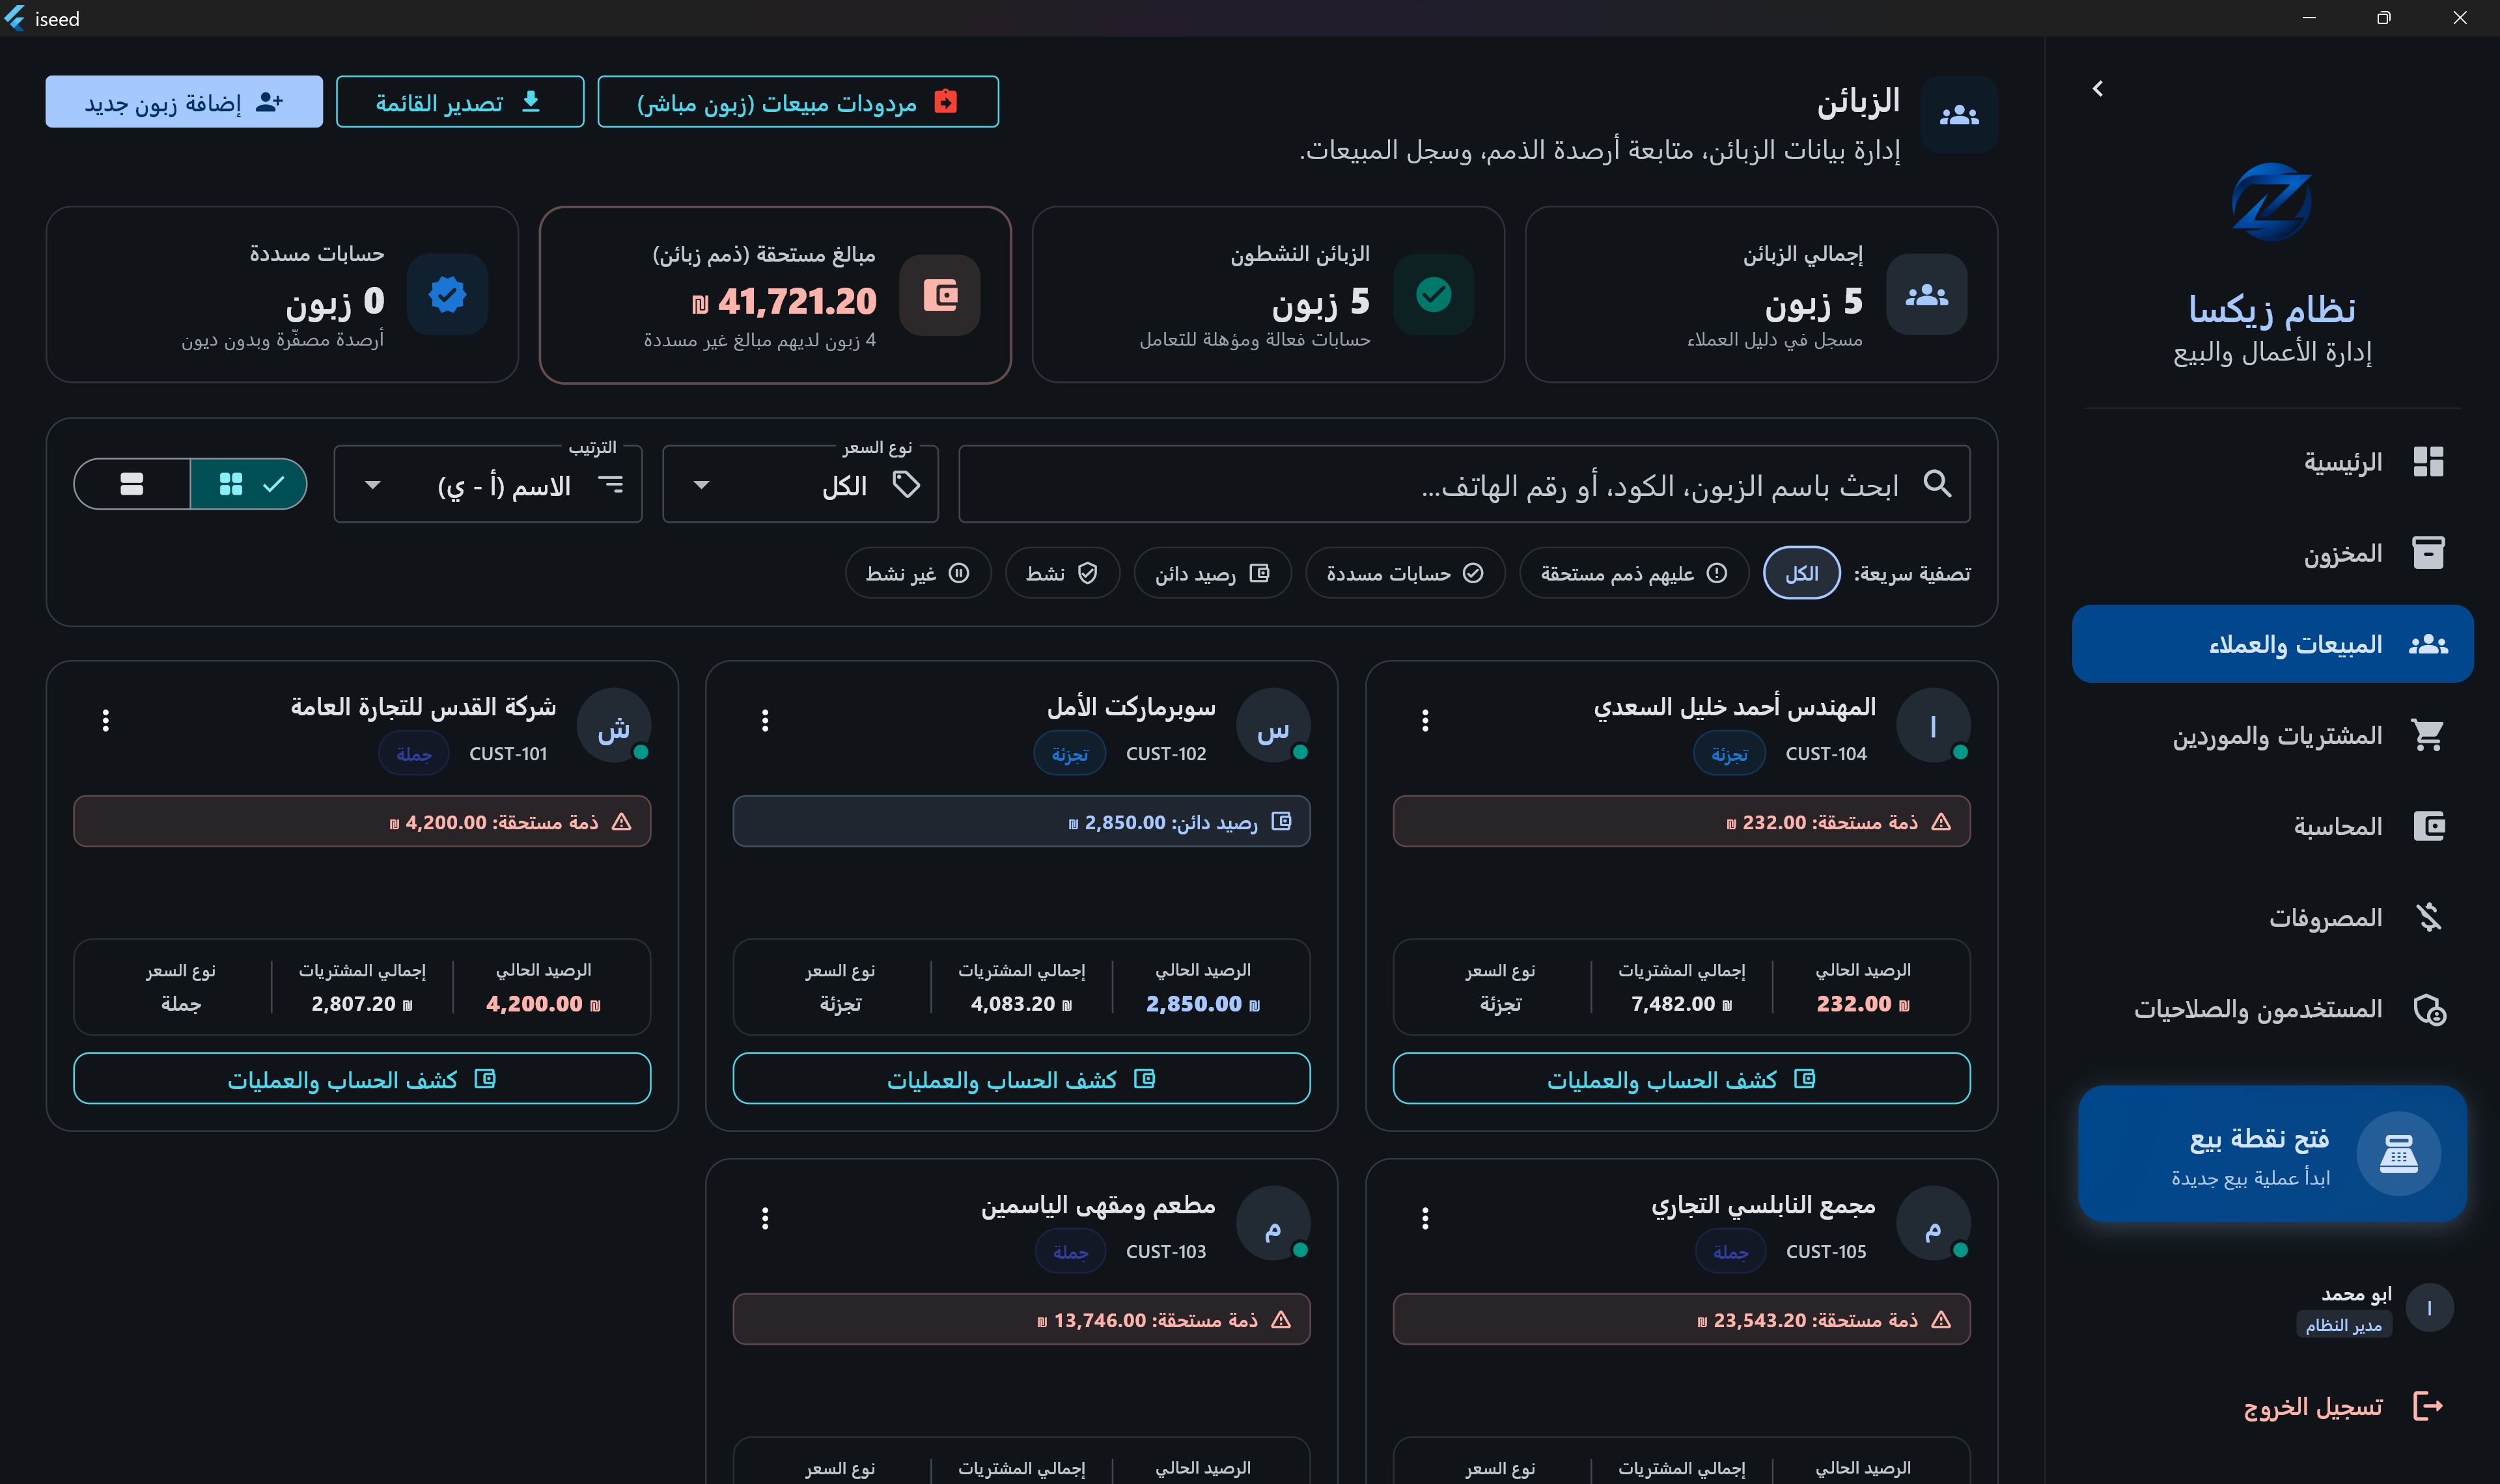Viewport: 2500px width, 1484px height.
Task: Filter by عليهم ذمم مستحقة chip
Action: coord(1634,573)
